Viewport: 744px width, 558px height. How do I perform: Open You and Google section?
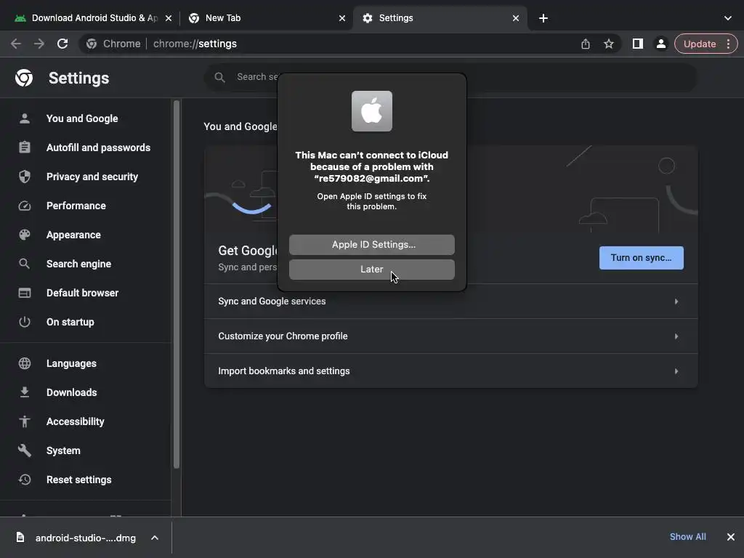[x=82, y=118]
